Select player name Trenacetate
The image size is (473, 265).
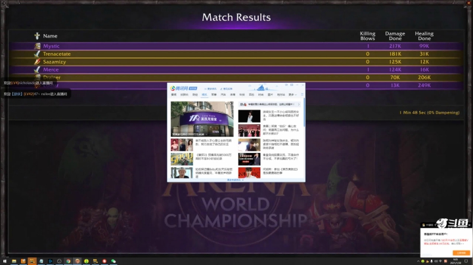point(56,54)
